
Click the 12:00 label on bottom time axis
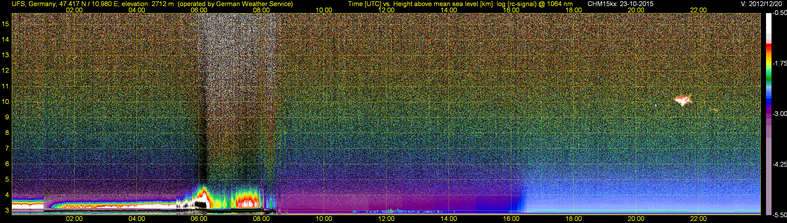[386, 219]
